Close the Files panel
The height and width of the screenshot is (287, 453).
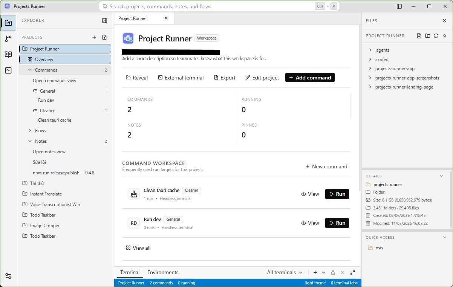pos(444,21)
